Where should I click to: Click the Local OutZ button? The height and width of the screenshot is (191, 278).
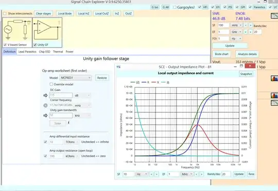pyautogui.click(x=102, y=13)
